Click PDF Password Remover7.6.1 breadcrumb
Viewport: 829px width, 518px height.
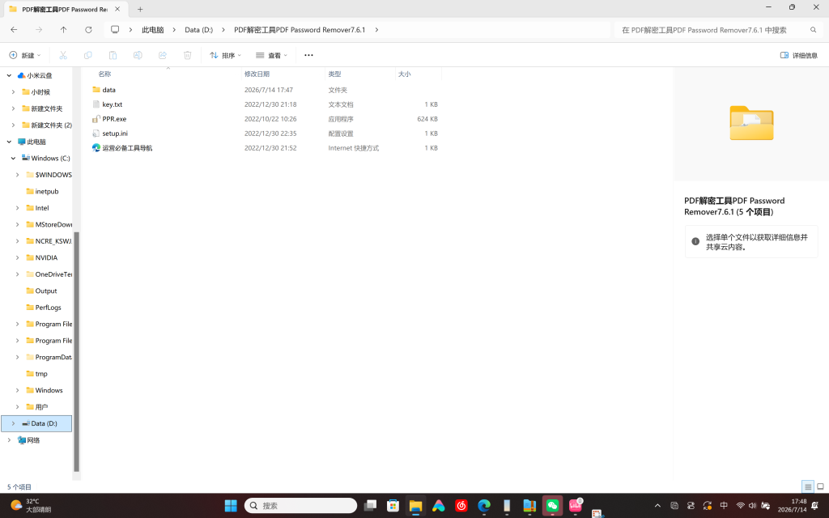300,30
